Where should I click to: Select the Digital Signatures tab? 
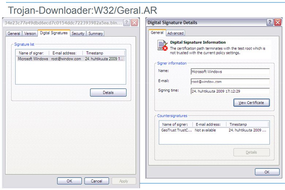pos(54,33)
